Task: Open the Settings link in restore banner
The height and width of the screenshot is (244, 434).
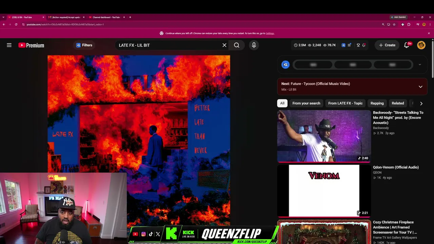Action: (270, 33)
